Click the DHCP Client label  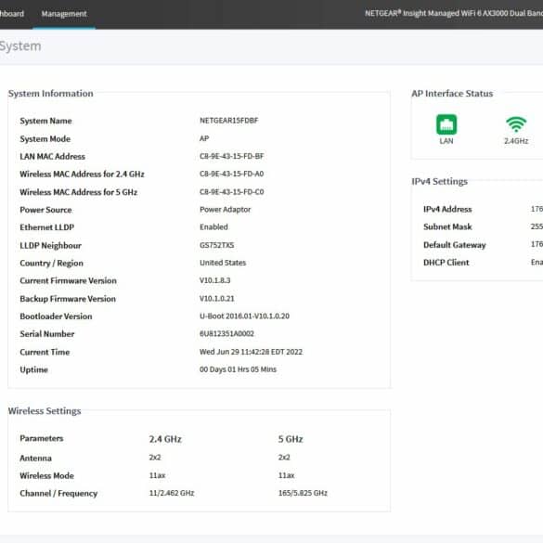pos(446,263)
